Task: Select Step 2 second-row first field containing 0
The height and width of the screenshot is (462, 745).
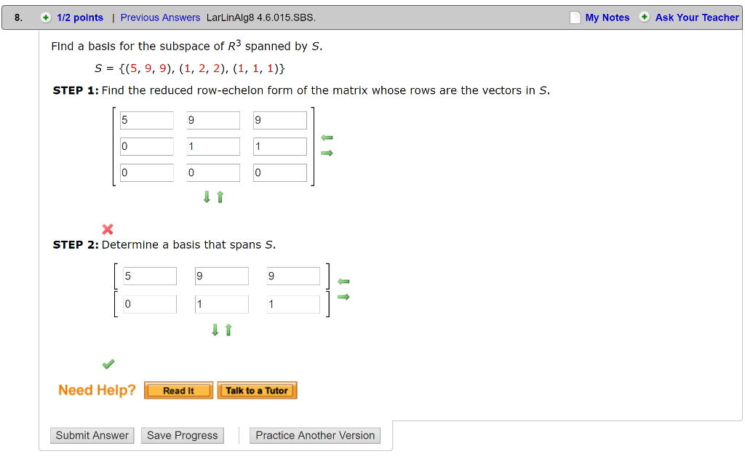Action: (150, 304)
